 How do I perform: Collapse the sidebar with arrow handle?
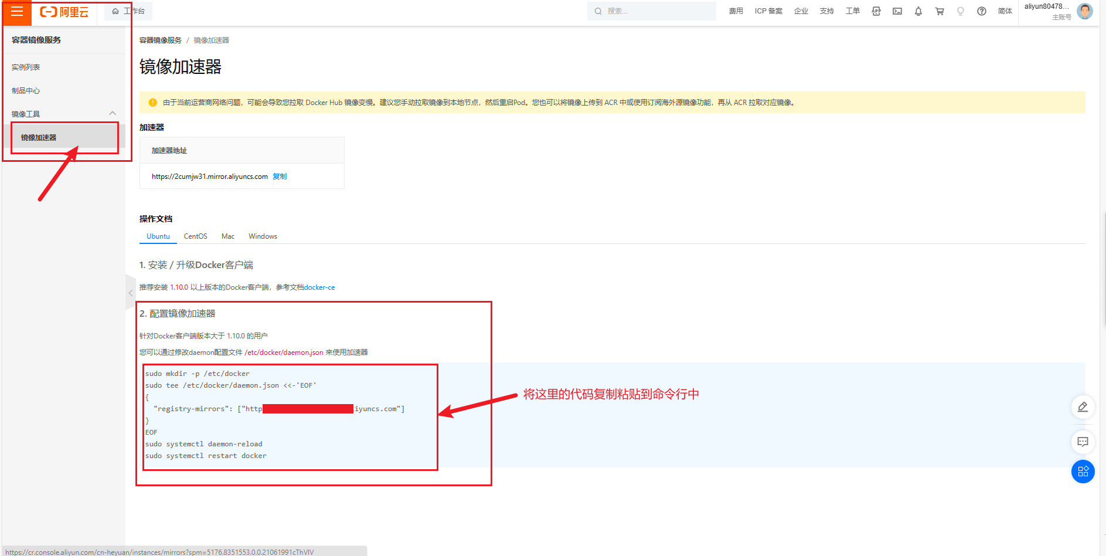(130, 293)
